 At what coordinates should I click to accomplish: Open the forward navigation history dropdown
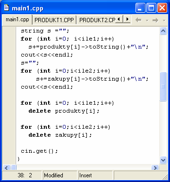point(164,20)
